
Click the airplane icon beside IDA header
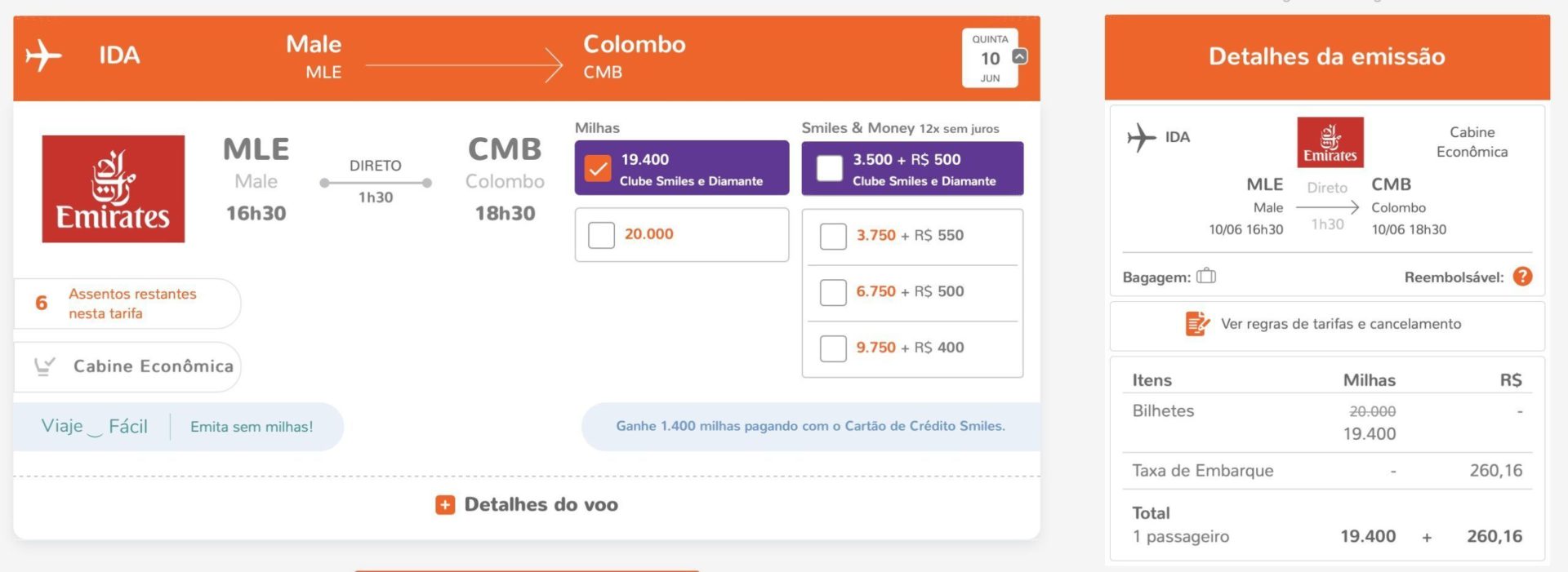point(43,56)
